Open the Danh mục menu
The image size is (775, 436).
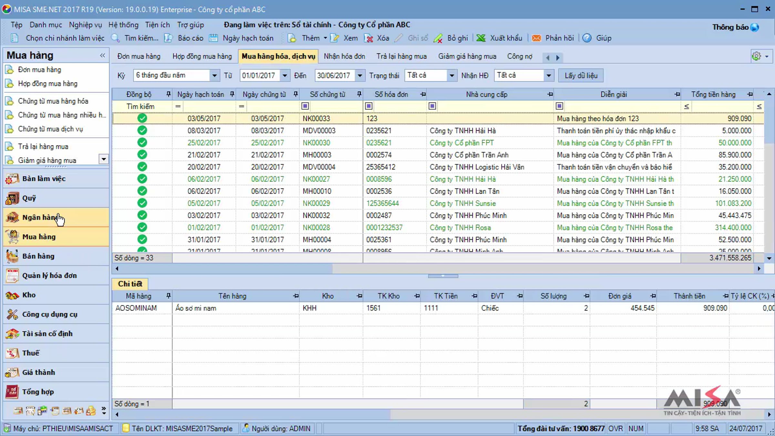[46, 25]
